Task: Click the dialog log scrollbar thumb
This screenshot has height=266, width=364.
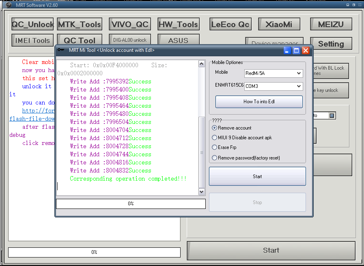Action: [x=202, y=152]
